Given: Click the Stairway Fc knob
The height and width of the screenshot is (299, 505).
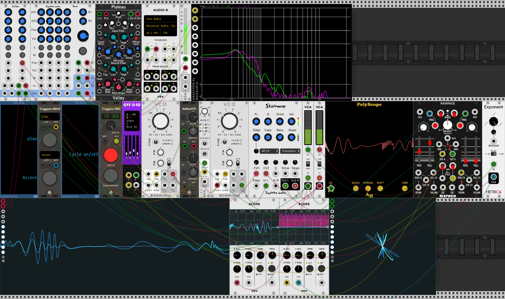Looking at the screenshot, I should click(256, 121).
